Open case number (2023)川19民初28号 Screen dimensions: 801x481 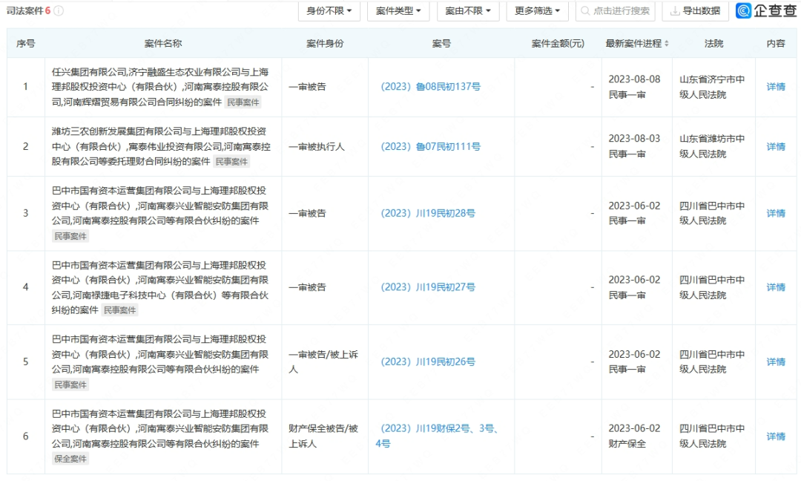tap(428, 213)
